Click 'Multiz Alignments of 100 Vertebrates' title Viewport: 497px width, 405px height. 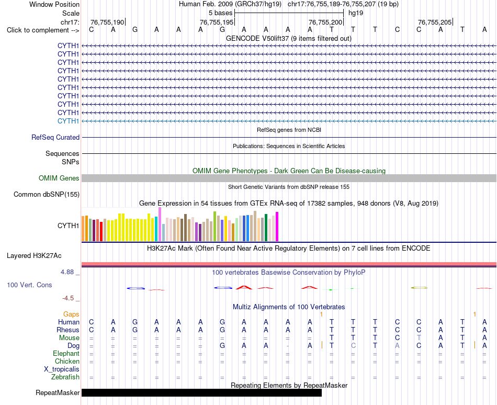click(289, 307)
